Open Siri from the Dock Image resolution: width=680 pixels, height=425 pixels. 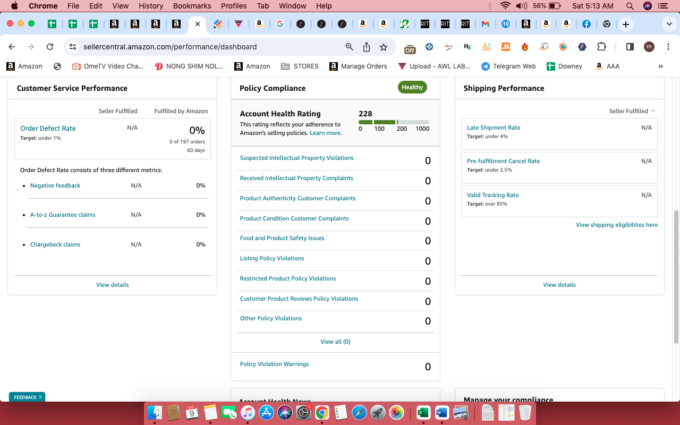tap(285, 413)
